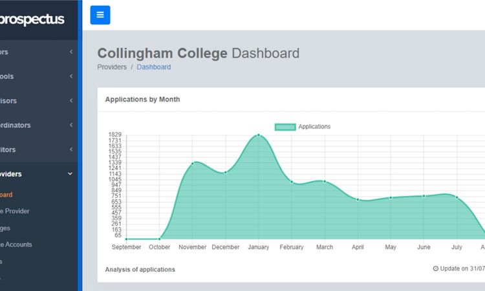This screenshot has width=485, height=291.
Task: Click the November data point on the chart
Action: pyautogui.click(x=193, y=164)
